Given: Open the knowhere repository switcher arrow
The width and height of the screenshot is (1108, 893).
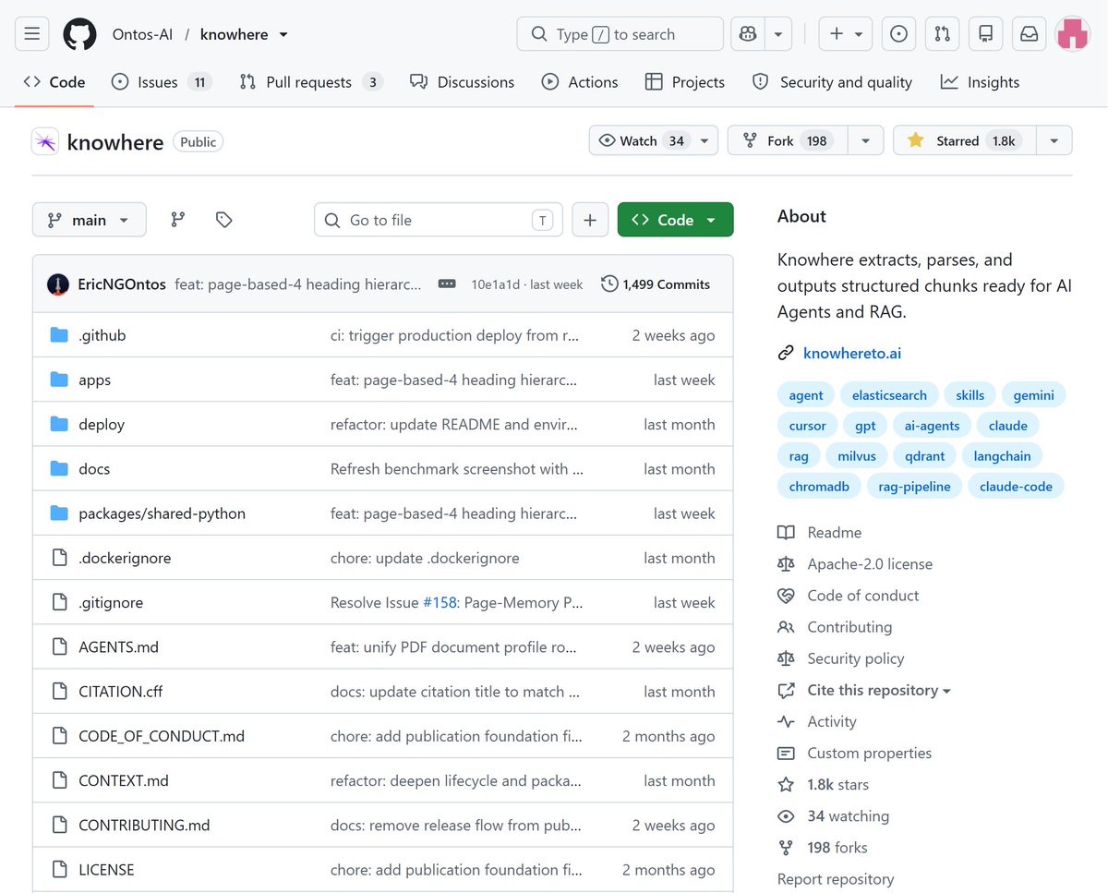Looking at the screenshot, I should 283,34.
